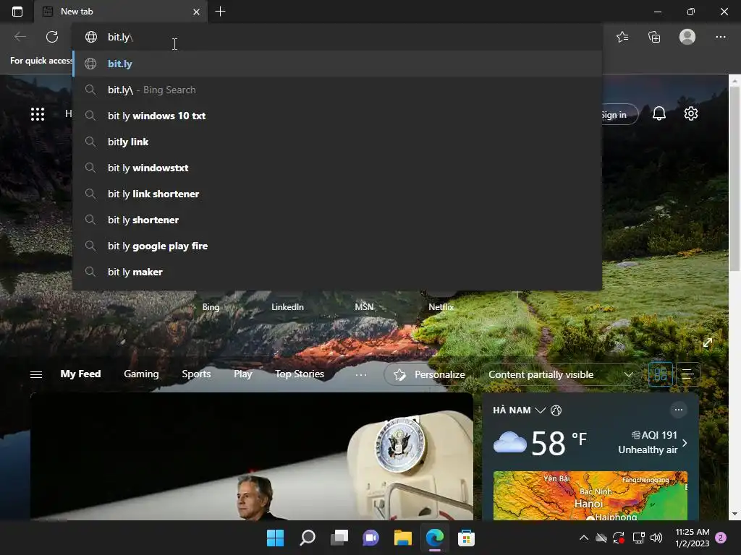Viewport: 741px width, 555px height.
Task: Choose 'bit ly shortener' suggestion
Action: [337, 220]
